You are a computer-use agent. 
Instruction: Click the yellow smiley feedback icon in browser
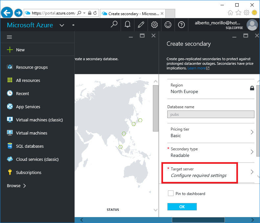(x=254, y=12)
